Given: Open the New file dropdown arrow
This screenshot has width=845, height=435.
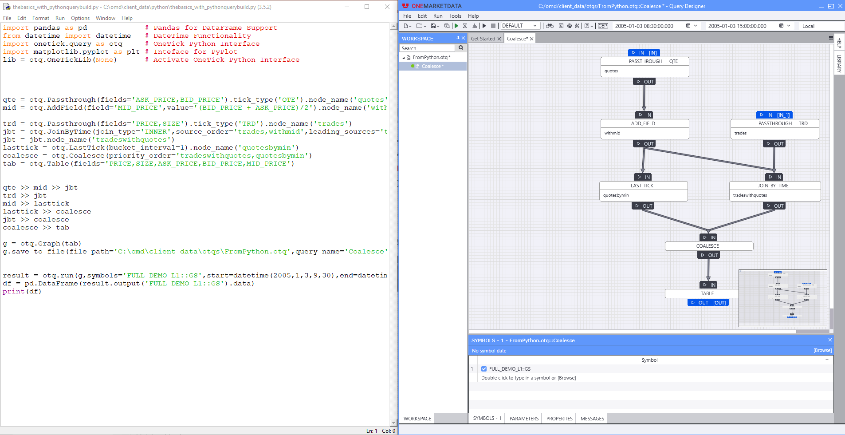Looking at the screenshot, I should [x=411, y=26].
